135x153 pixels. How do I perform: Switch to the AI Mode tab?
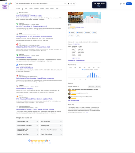[x=18, y=8]
